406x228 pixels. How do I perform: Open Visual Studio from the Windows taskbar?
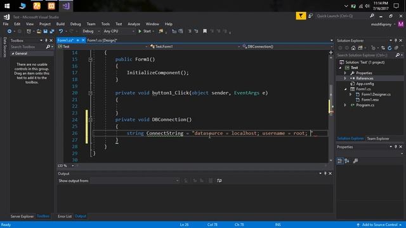66,6
